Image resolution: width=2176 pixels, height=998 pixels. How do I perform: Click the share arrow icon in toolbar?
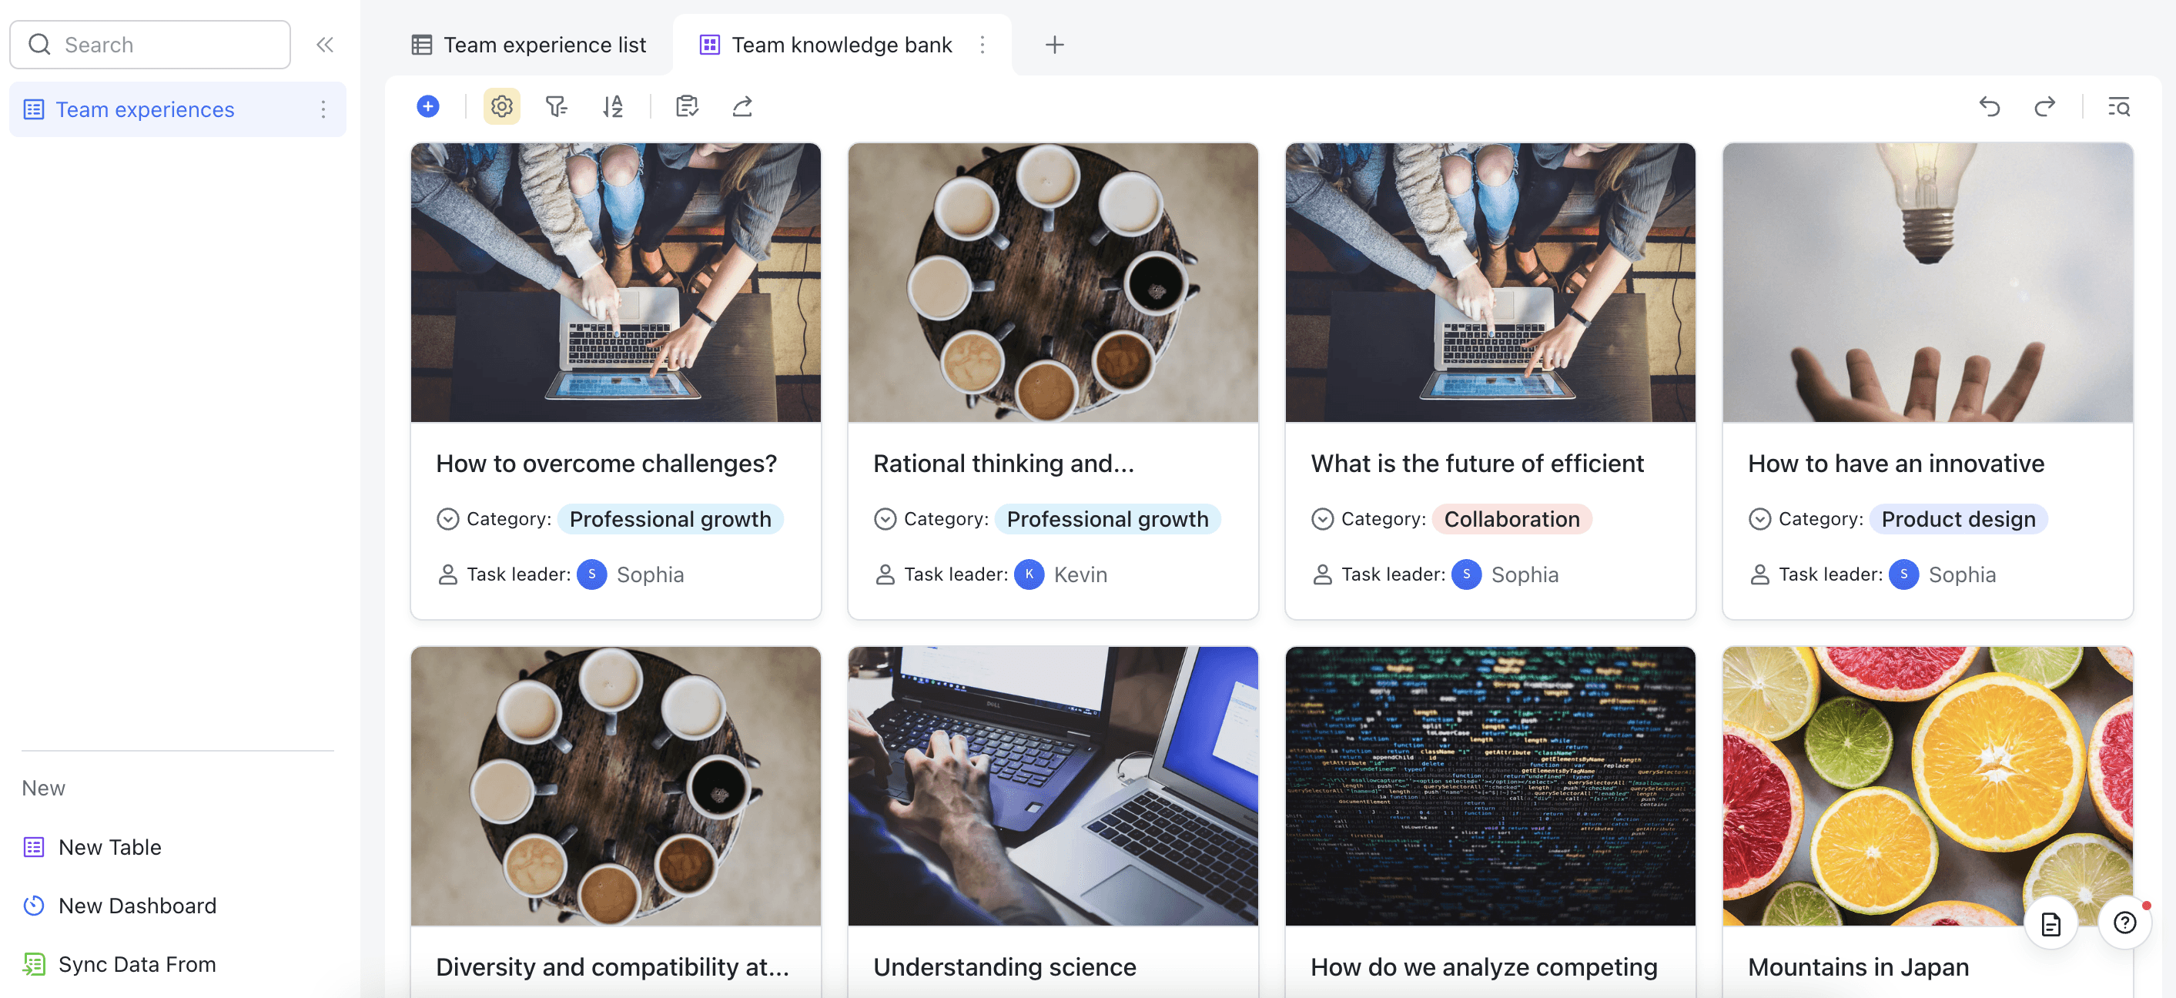point(742,106)
